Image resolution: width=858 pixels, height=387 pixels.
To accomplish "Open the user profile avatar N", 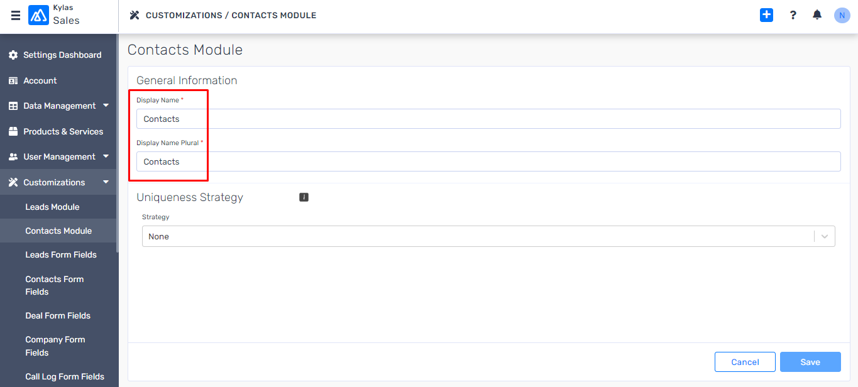I will pos(842,15).
